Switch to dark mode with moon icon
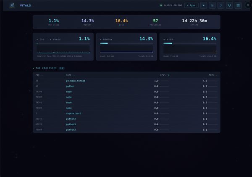Viewport: 252px width, 177px height. (221, 5)
